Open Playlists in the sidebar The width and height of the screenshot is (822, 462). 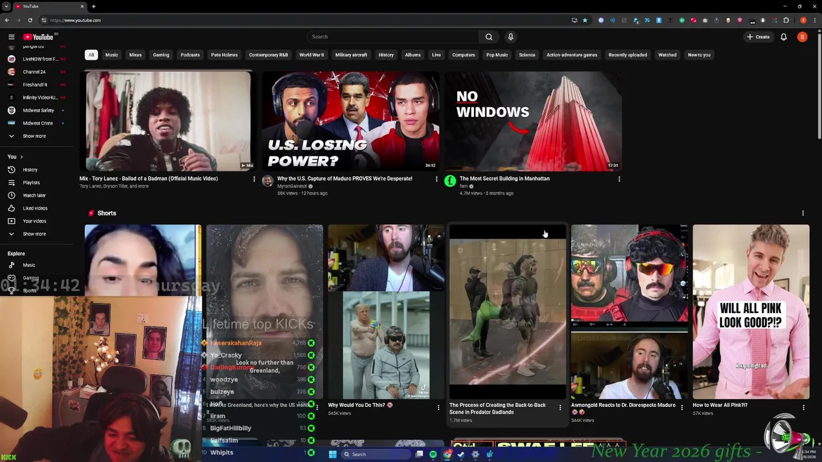click(31, 183)
